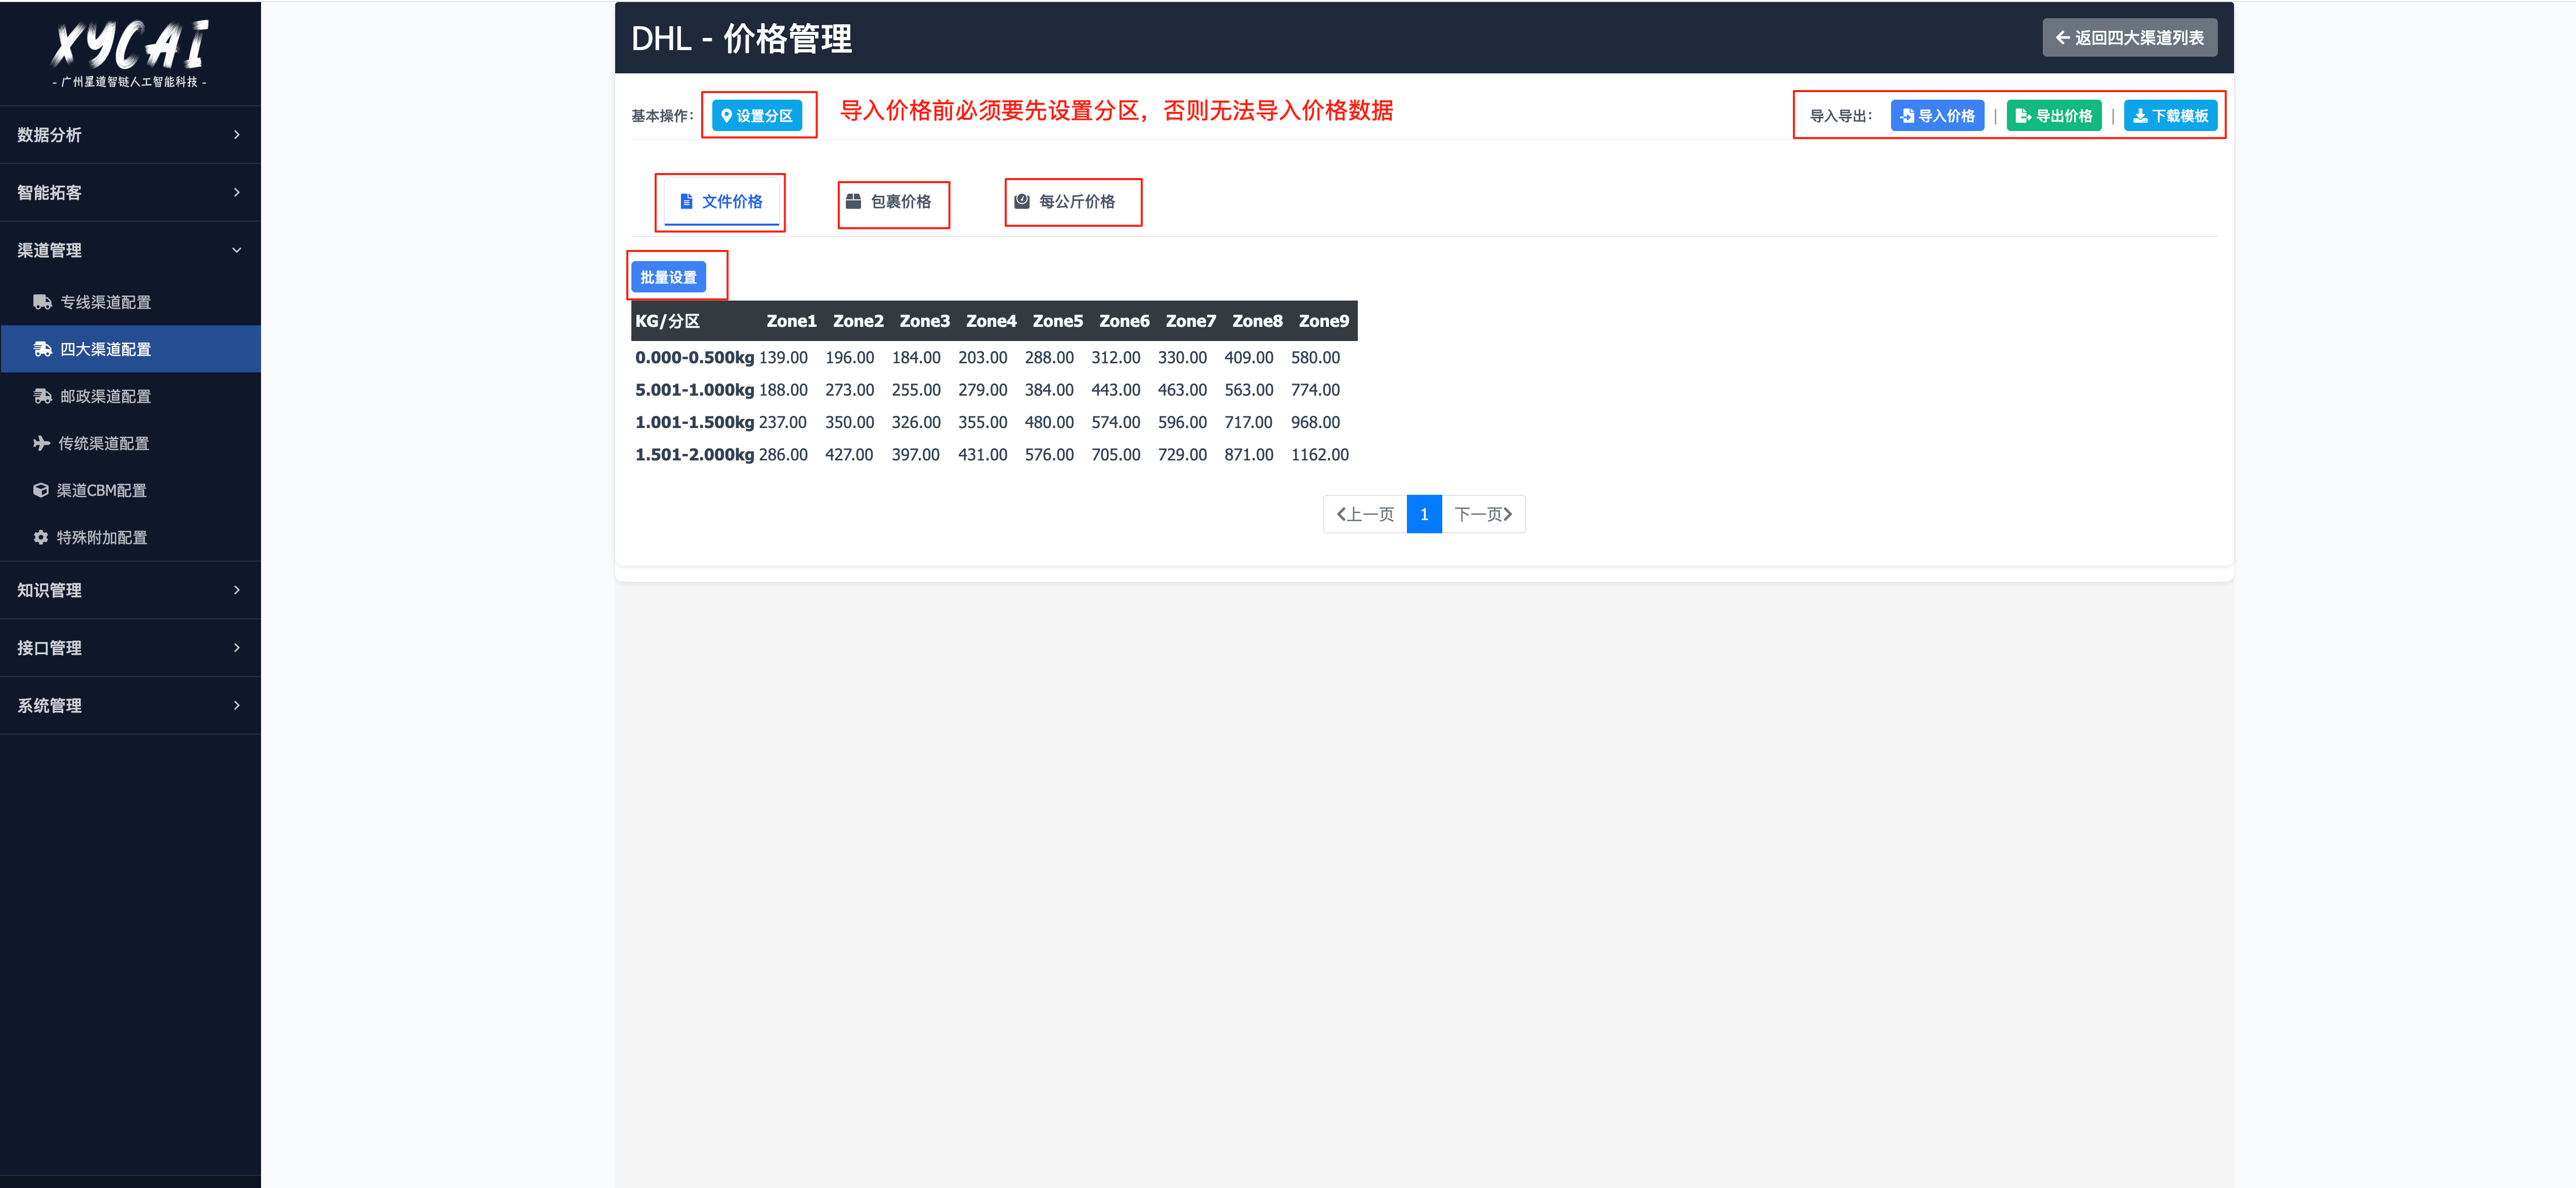Click the Zone9 column header
The width and height of the screenshot is (2576, 1188).
click(1324, 321)
